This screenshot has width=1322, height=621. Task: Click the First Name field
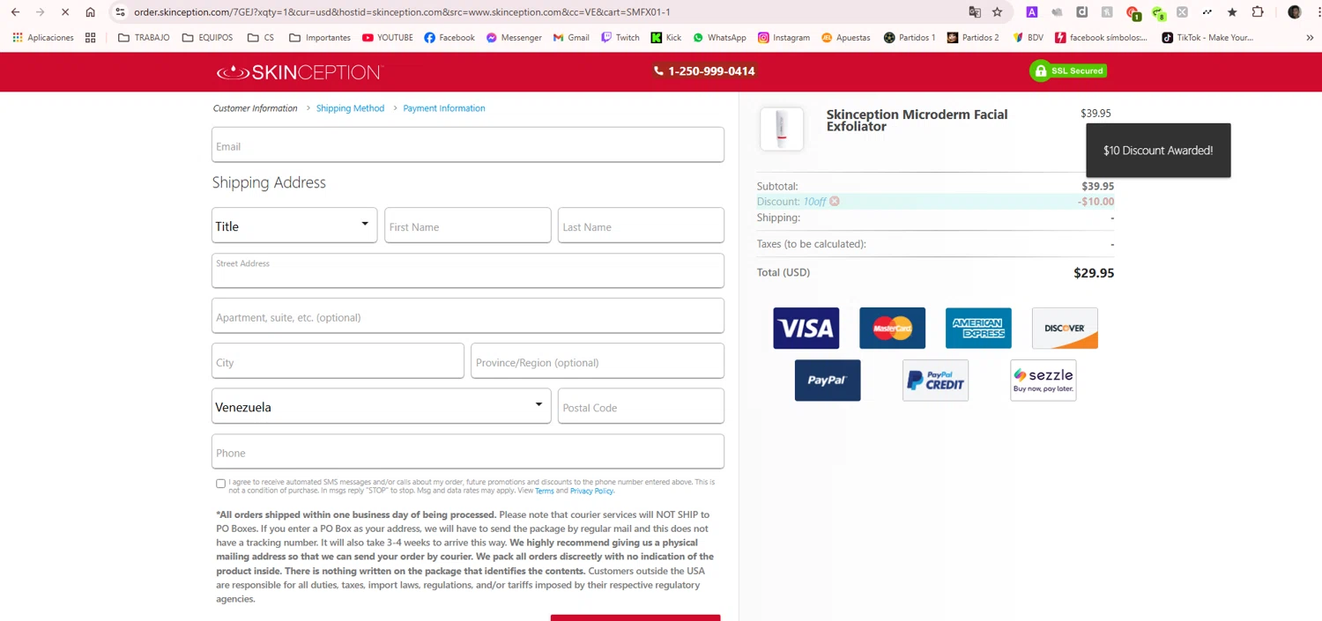point(468,226)
